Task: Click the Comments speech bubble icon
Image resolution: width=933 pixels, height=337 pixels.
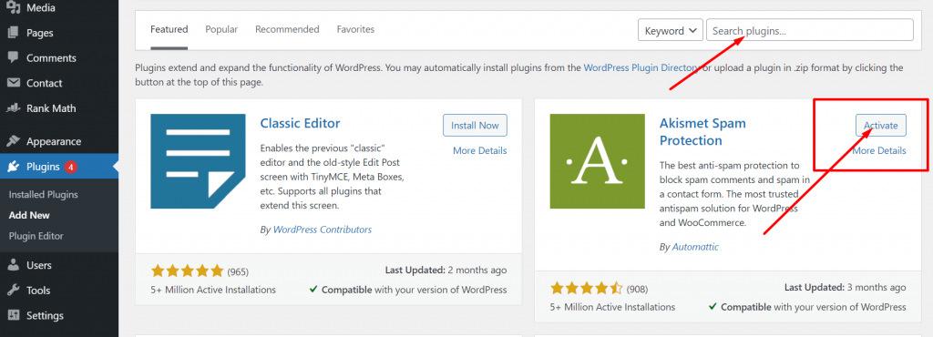Action: pos(13,57)
